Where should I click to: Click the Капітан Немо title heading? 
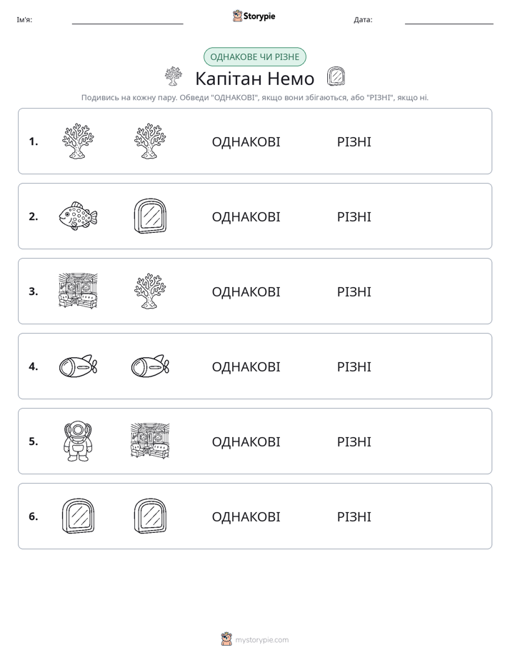(x=254, y=79)
